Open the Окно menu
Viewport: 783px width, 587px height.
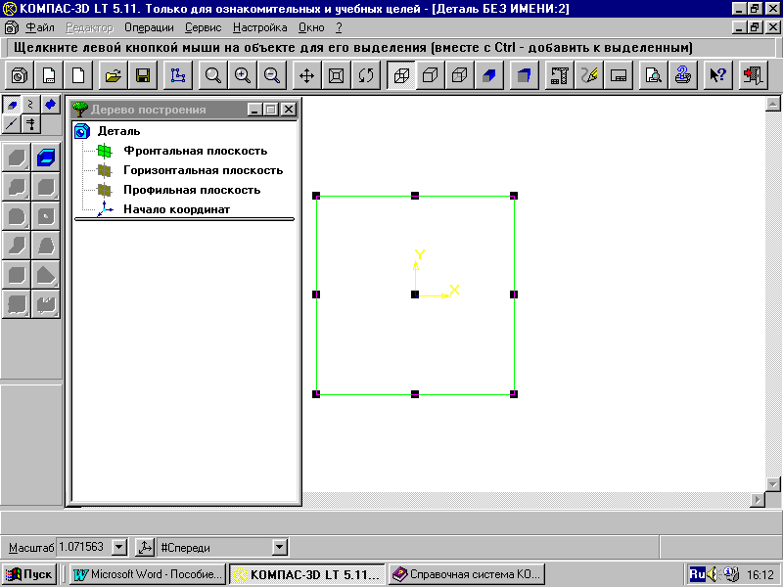coord(311,28)
